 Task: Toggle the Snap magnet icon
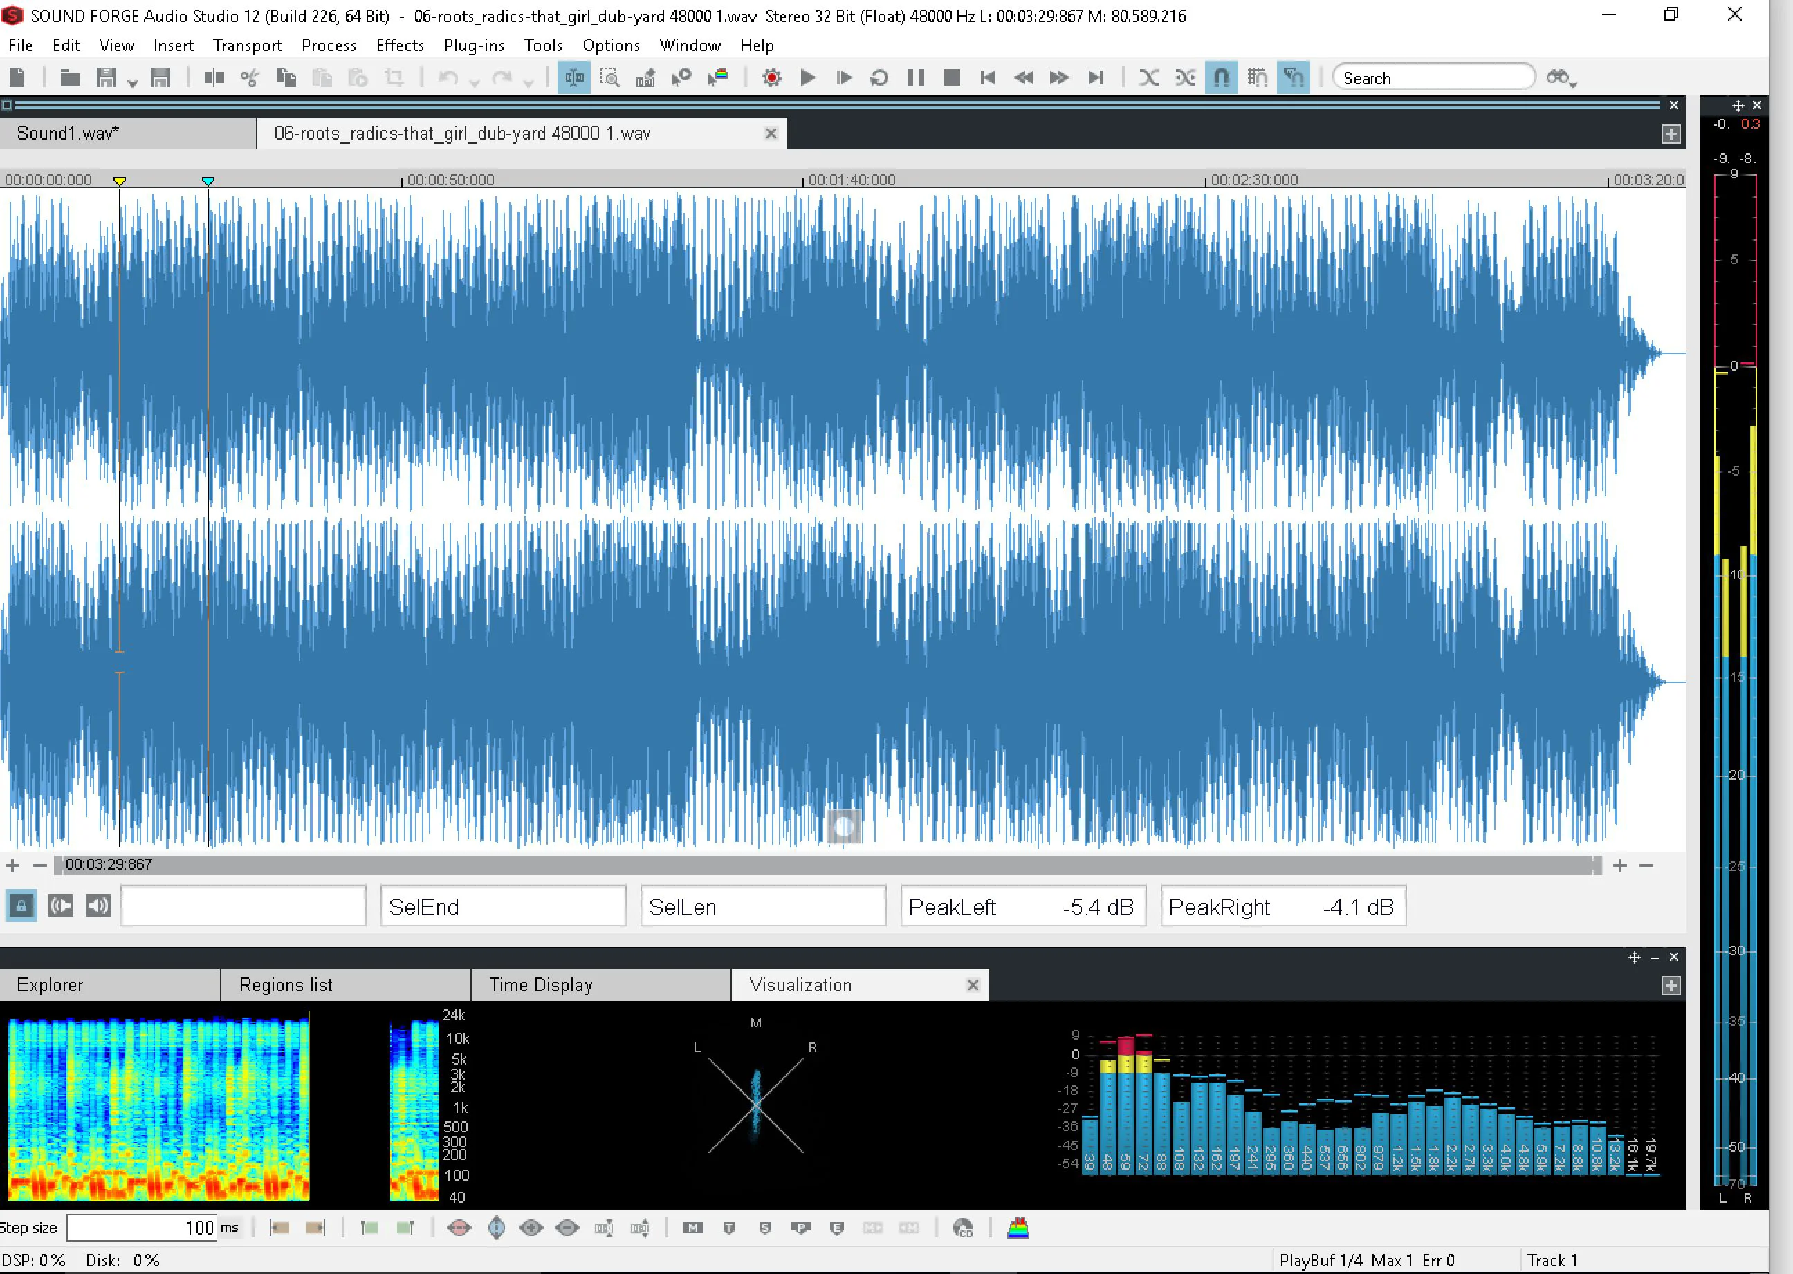tap(1222, 77)
